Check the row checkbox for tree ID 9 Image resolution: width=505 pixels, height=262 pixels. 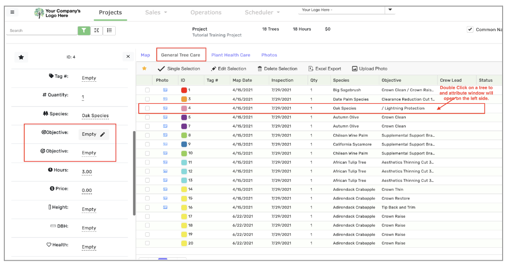point(147,144)
